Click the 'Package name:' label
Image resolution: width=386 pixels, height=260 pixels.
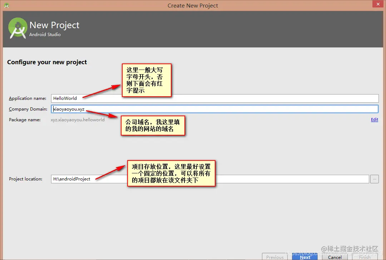point(25,120)
